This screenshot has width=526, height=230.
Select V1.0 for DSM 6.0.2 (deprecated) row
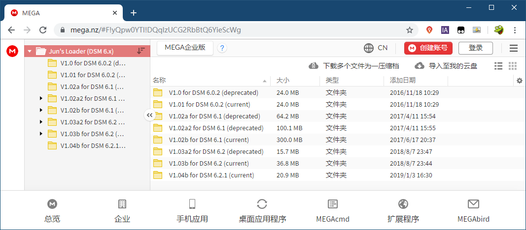coord(337,92)
